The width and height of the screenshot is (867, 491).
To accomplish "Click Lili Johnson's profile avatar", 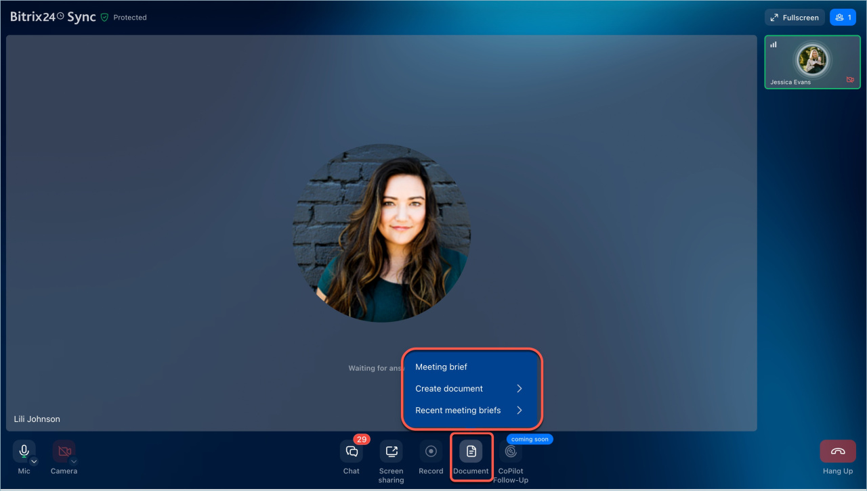I will pos(381,233).
